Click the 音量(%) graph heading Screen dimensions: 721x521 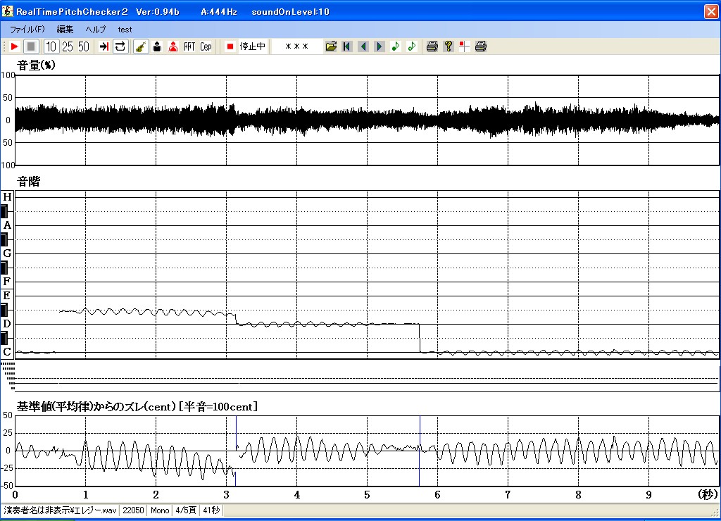[37, 65]
